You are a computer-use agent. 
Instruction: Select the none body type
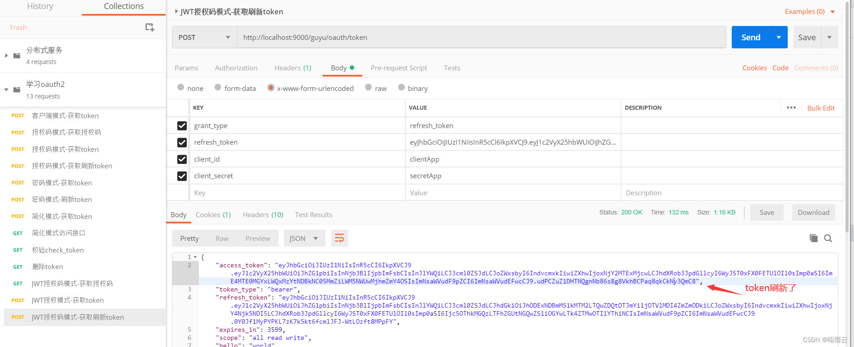180,87
